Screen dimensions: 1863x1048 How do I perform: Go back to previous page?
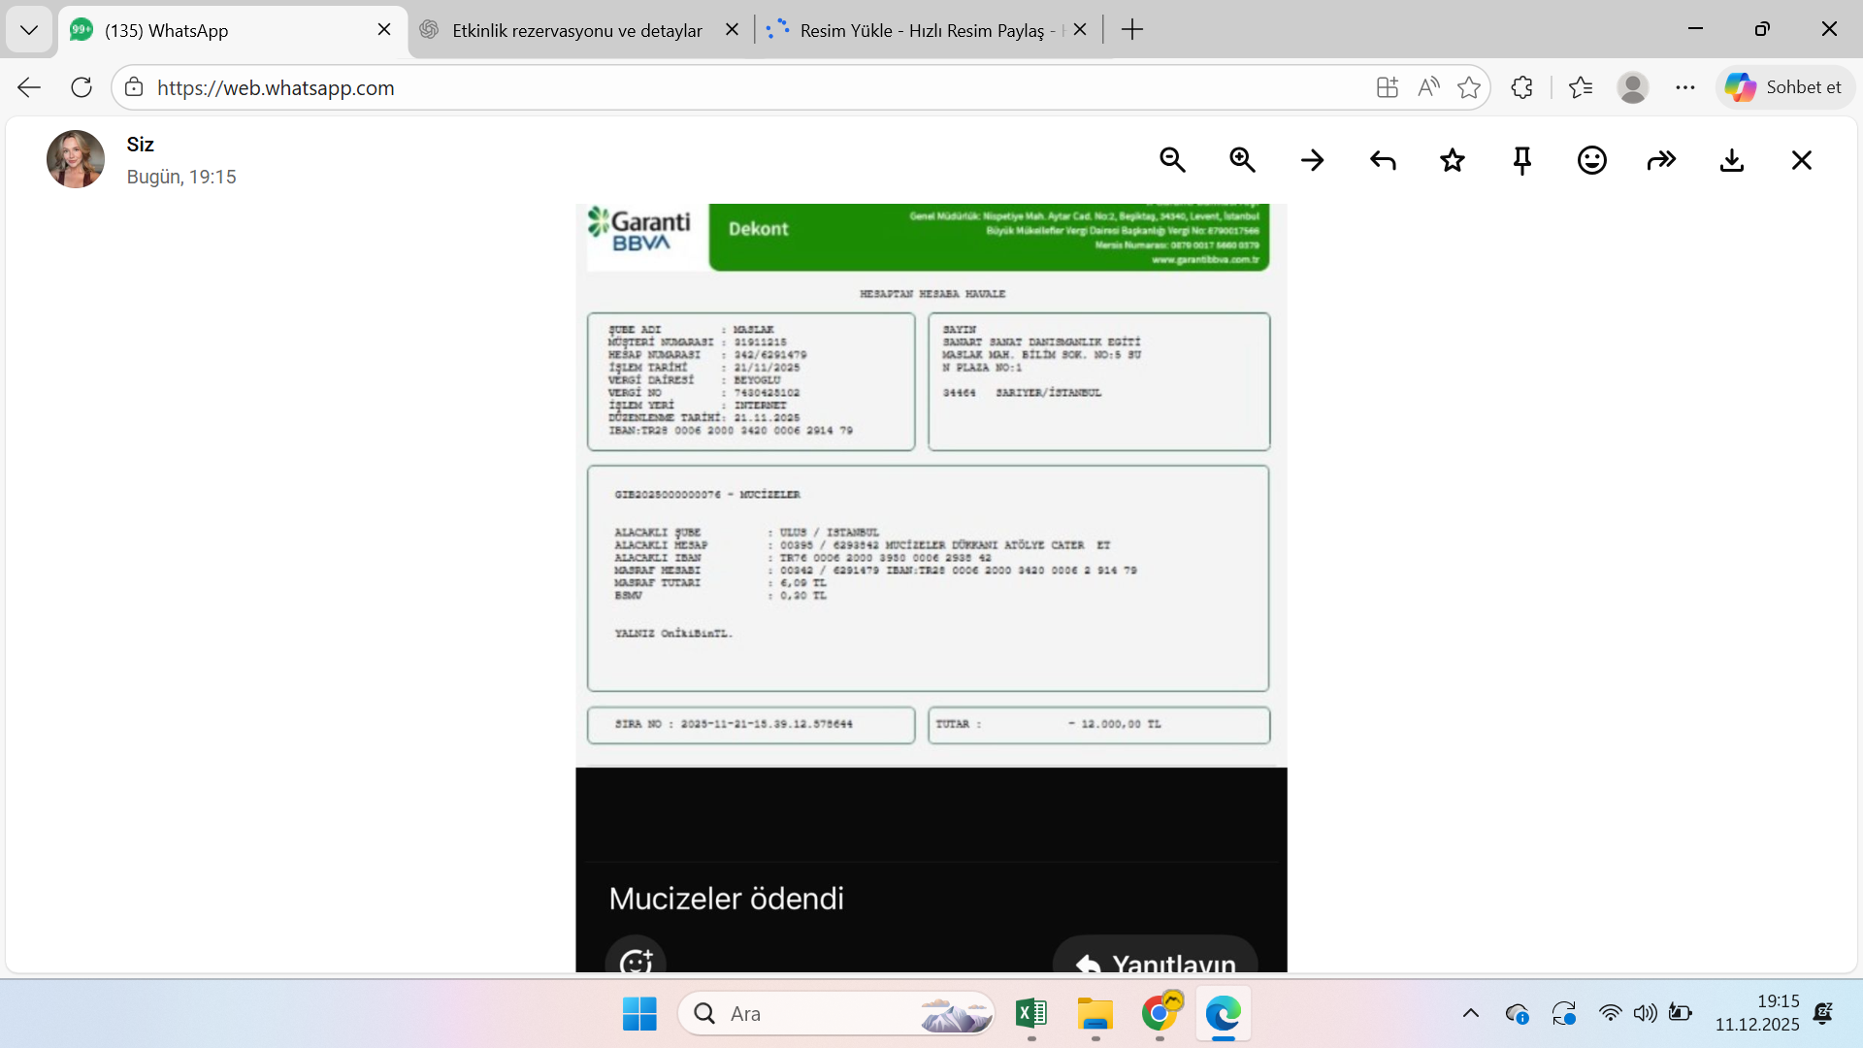coord(29,87)
